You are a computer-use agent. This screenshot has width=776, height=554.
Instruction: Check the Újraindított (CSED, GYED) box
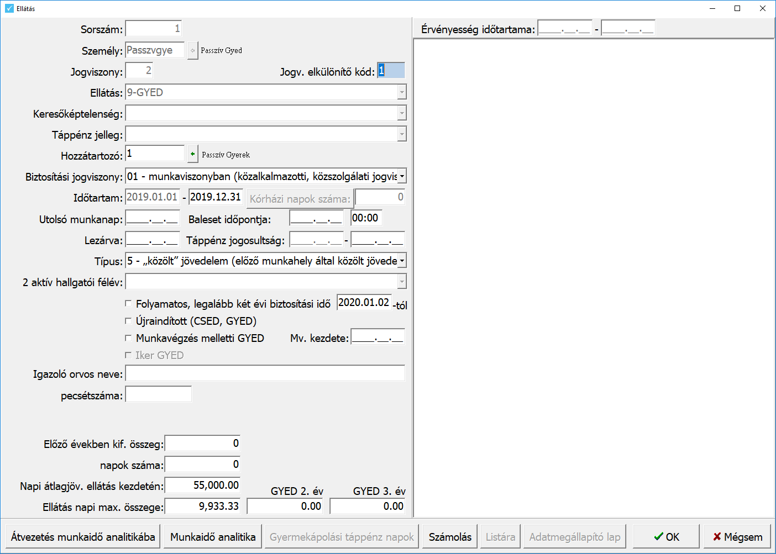pos(128,321)
